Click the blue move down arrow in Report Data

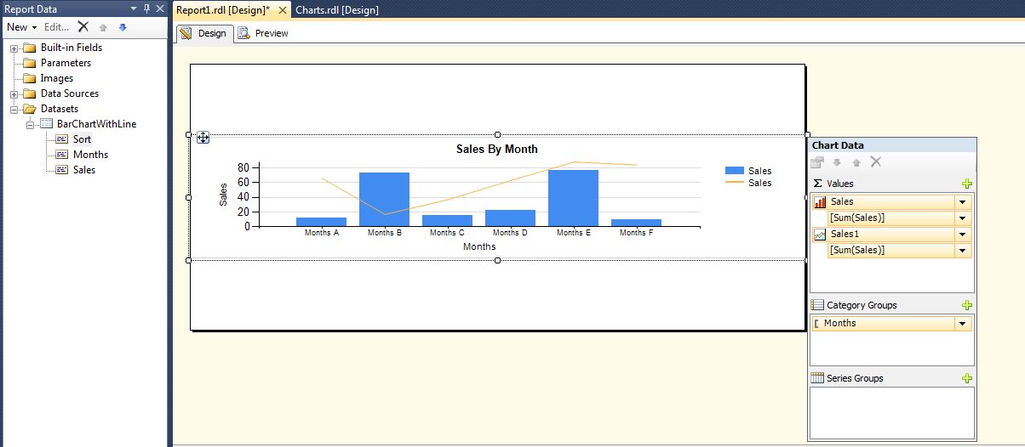click(123, 27)
